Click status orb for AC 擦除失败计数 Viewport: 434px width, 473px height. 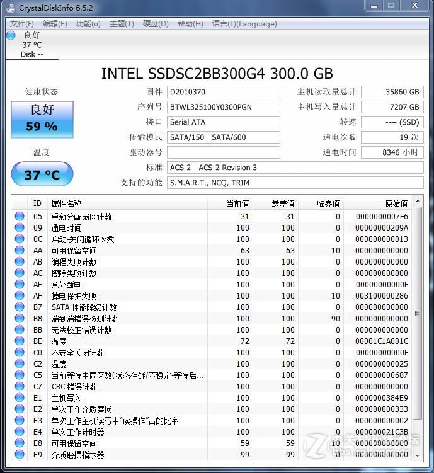pos(20,273)
